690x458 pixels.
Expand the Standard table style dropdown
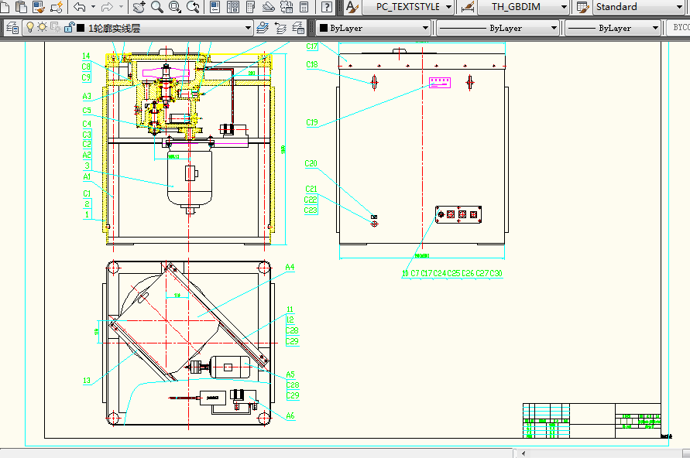tap(679, 7)
